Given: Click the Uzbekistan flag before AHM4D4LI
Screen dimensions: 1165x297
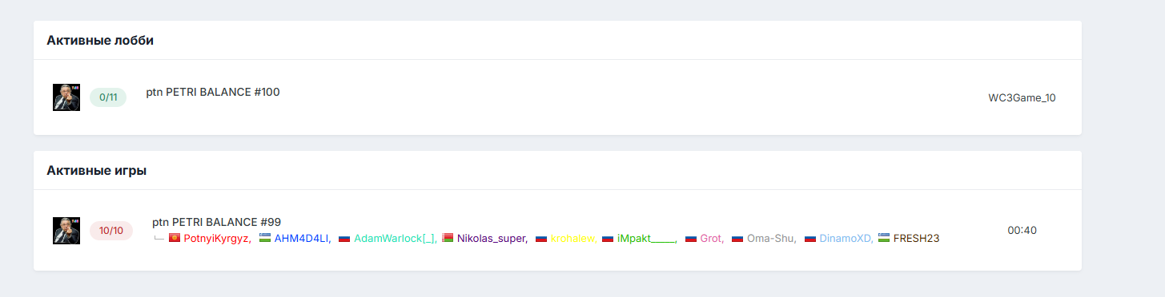Looking at the screenshot, I should coord(265,238).
